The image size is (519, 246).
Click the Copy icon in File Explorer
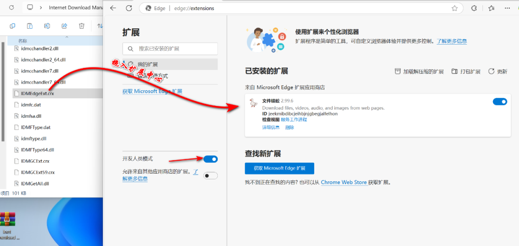click(x=12, y=26)
